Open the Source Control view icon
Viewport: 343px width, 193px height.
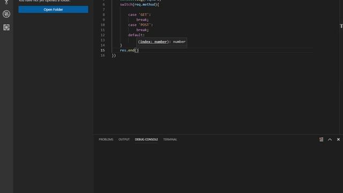coord(6,2)
